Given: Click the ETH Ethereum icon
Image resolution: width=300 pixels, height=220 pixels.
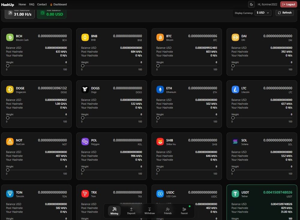Looking at the screenshot, I should 160,89.
